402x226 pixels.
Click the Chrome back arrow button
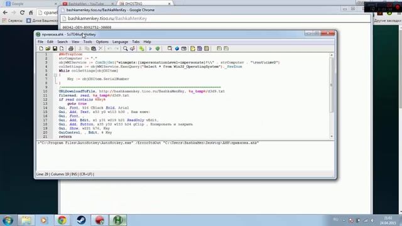tap(5, 13)
